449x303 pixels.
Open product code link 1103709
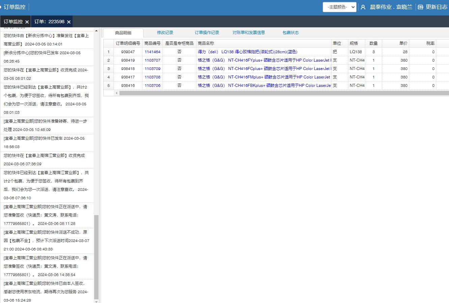[153, 69]
